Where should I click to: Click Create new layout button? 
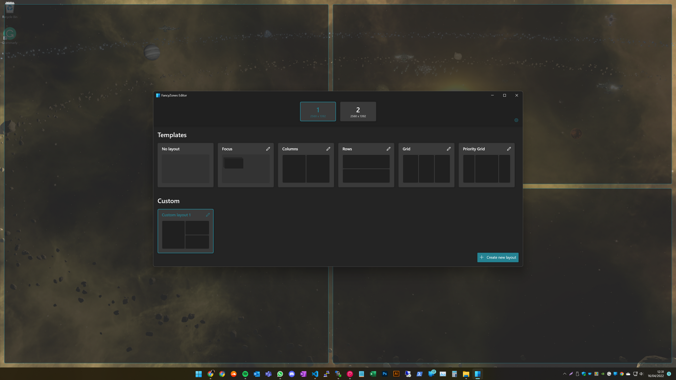tap(498, 257)
